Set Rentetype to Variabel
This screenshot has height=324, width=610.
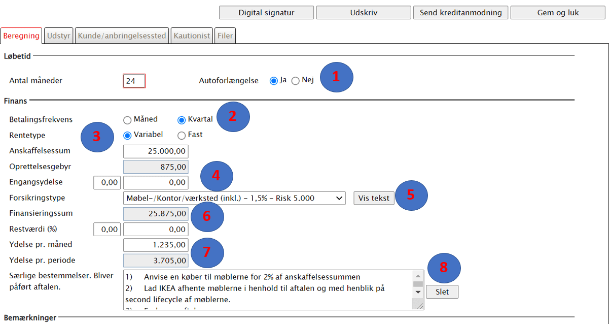128,135
